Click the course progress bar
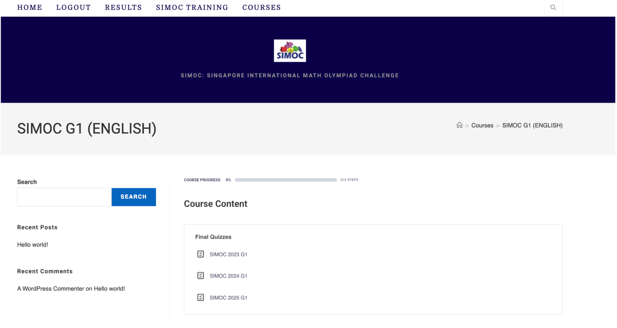 click(286, 180)
